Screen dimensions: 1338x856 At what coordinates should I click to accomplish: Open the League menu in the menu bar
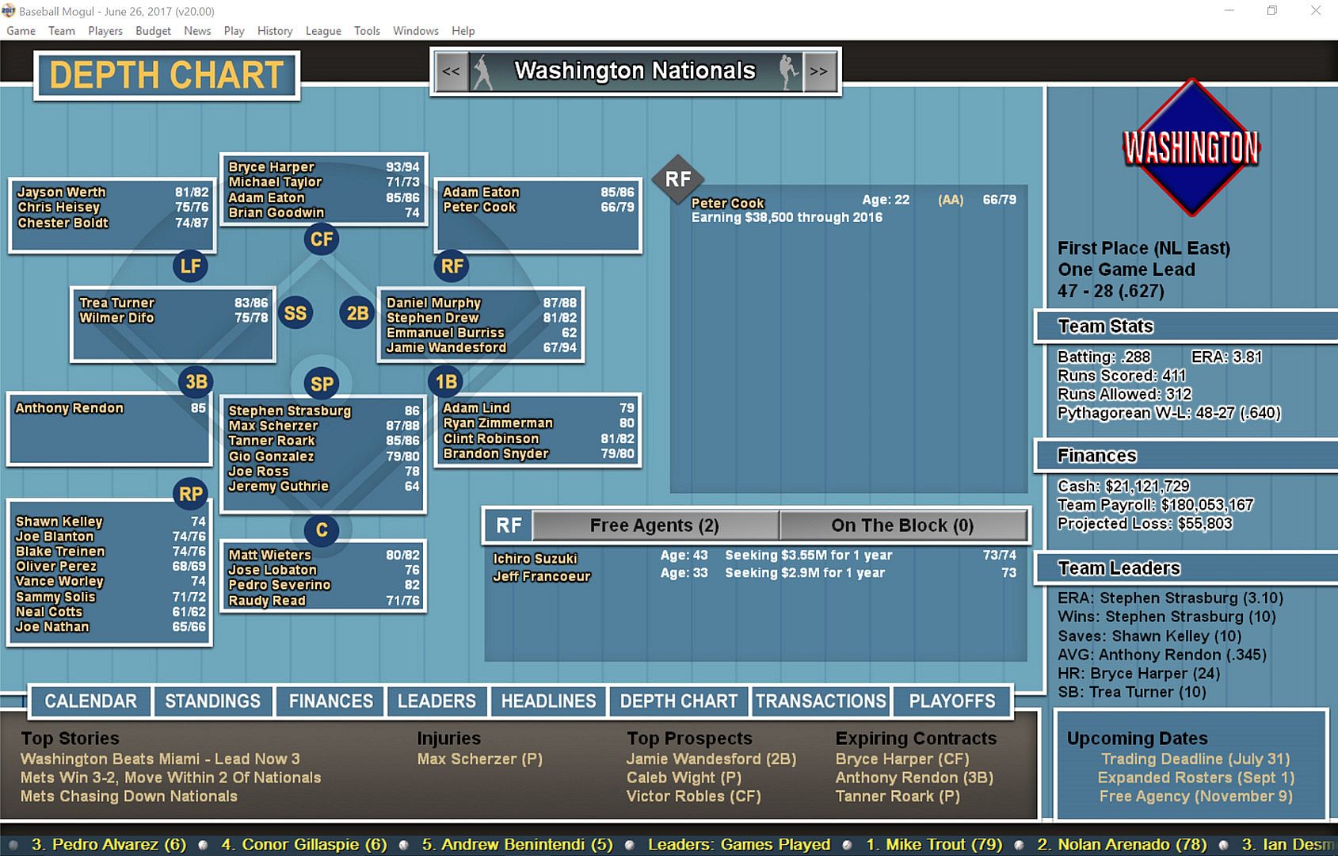pos(323,31)
